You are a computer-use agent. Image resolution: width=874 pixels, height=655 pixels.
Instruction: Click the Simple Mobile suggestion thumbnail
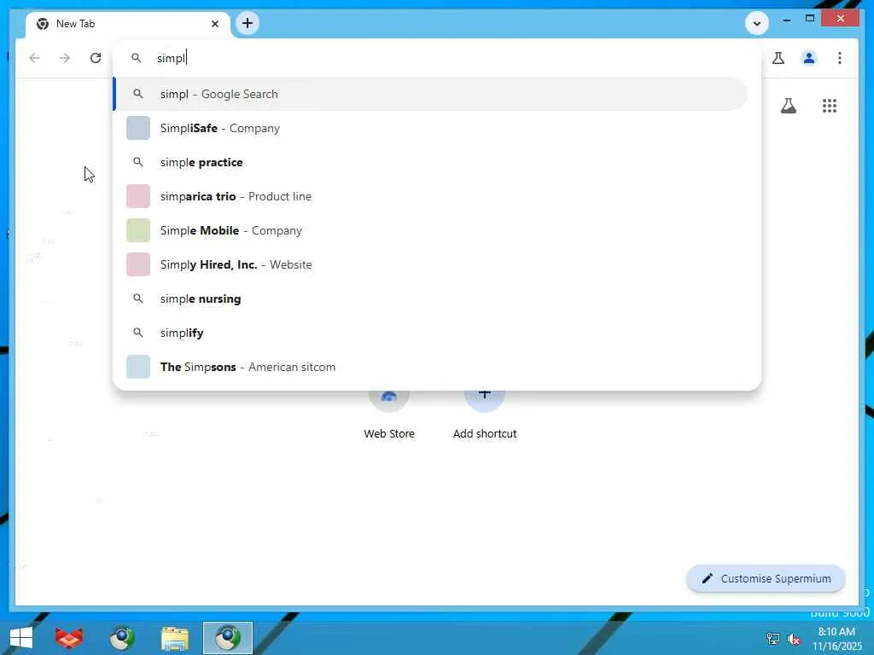pos(138,230)
